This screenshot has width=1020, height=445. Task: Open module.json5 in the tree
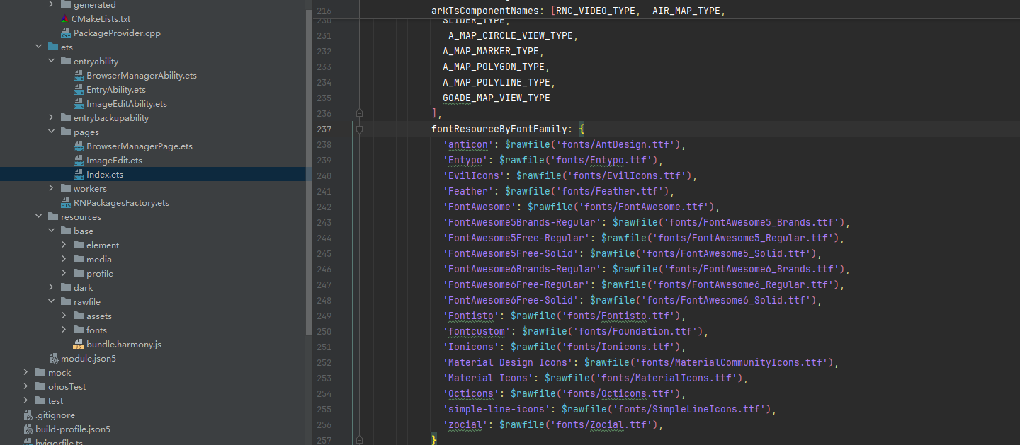(89, 359)
